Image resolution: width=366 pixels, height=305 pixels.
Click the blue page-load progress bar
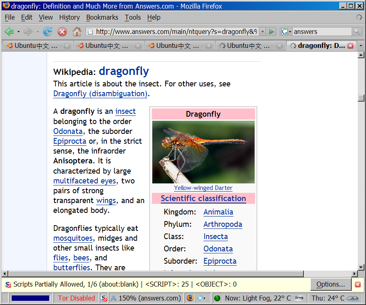click(31, 298)
